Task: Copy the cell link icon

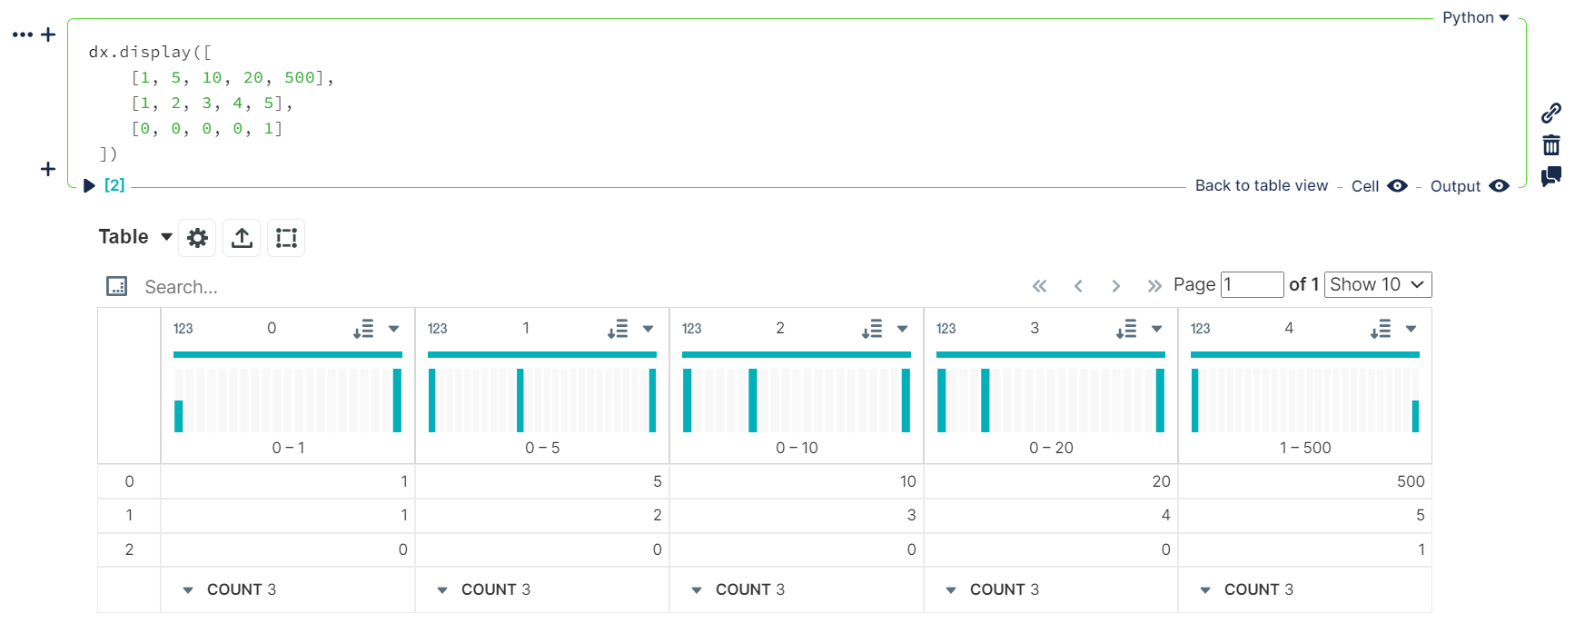Action: (x=1551, y=114)
